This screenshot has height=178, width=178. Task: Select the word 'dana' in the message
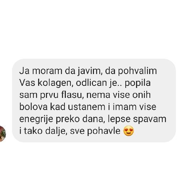[93, 119]
